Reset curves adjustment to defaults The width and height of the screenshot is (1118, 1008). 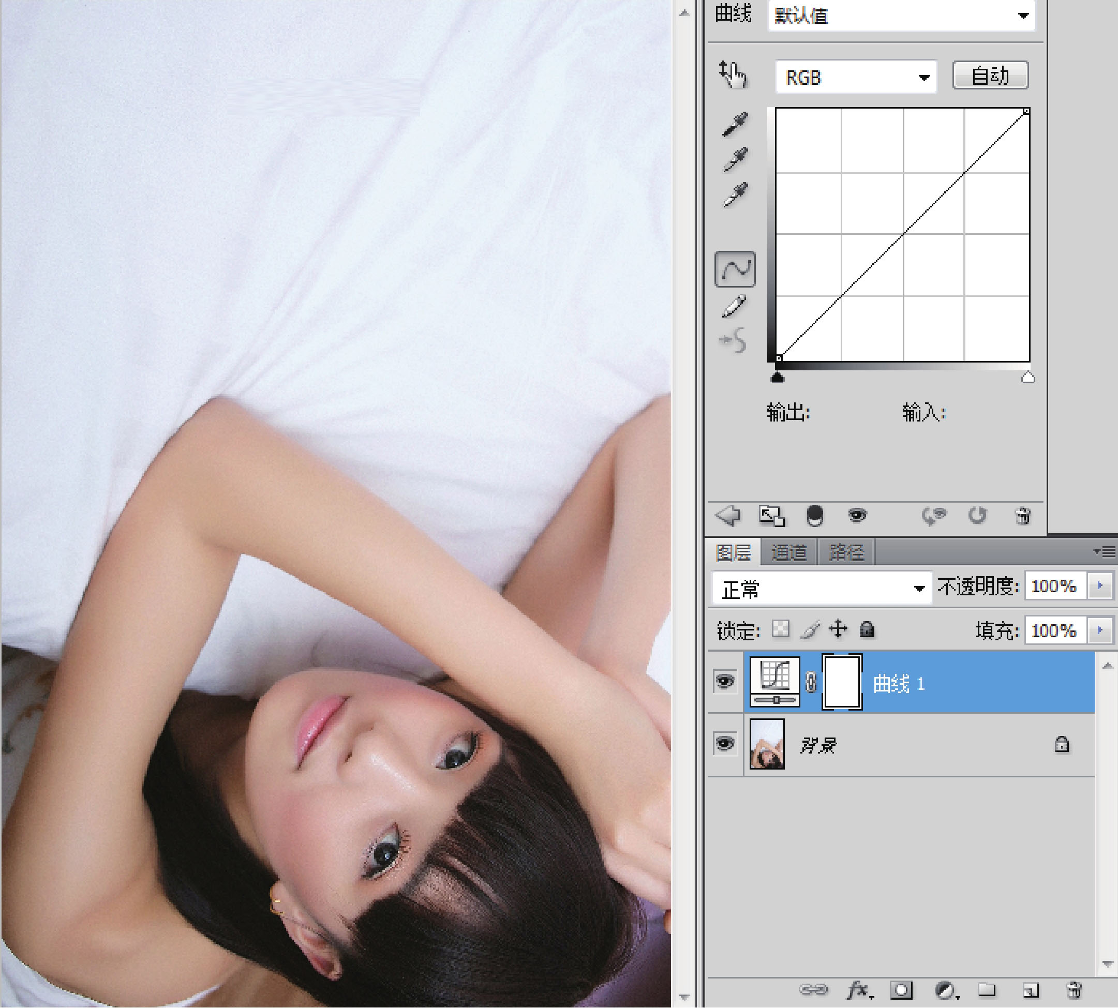pyautogui.click(x=978, y=516)
